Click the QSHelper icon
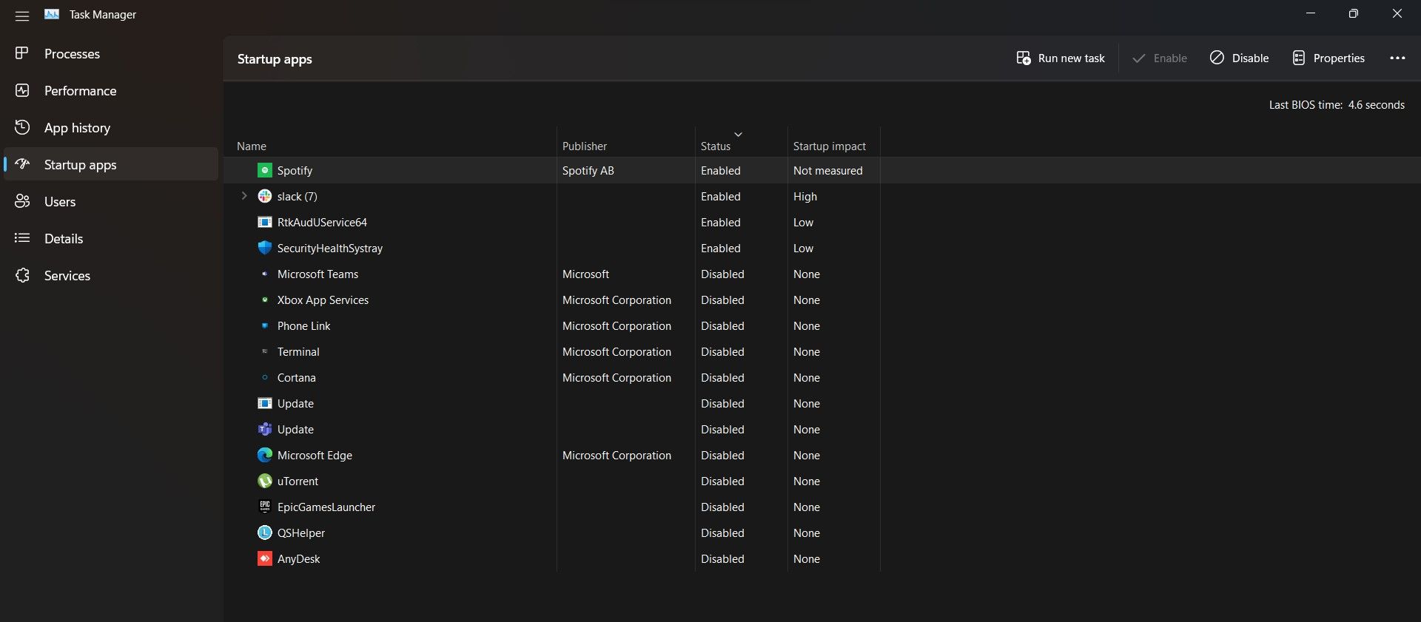 tap(265, 533)
